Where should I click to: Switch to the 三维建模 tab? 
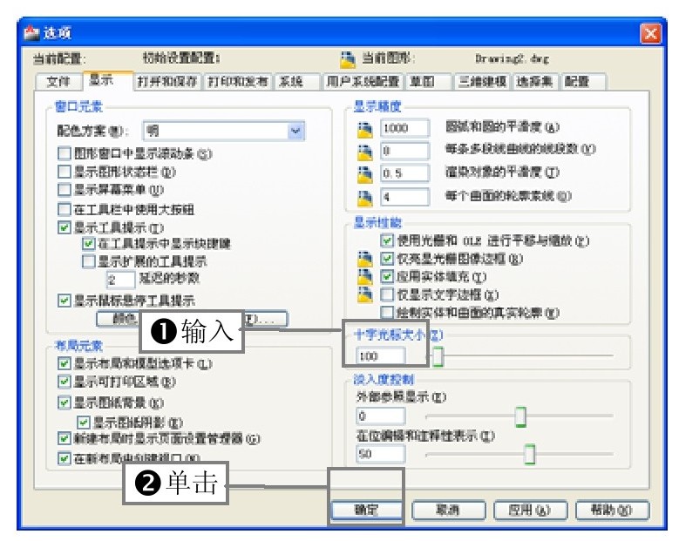pyautogui.click(x=482, y=82)
